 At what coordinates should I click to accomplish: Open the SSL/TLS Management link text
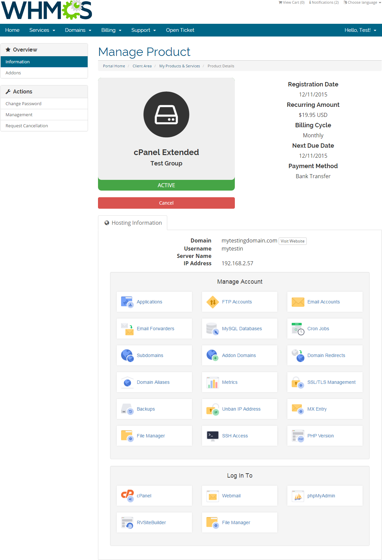pos(331,382)
